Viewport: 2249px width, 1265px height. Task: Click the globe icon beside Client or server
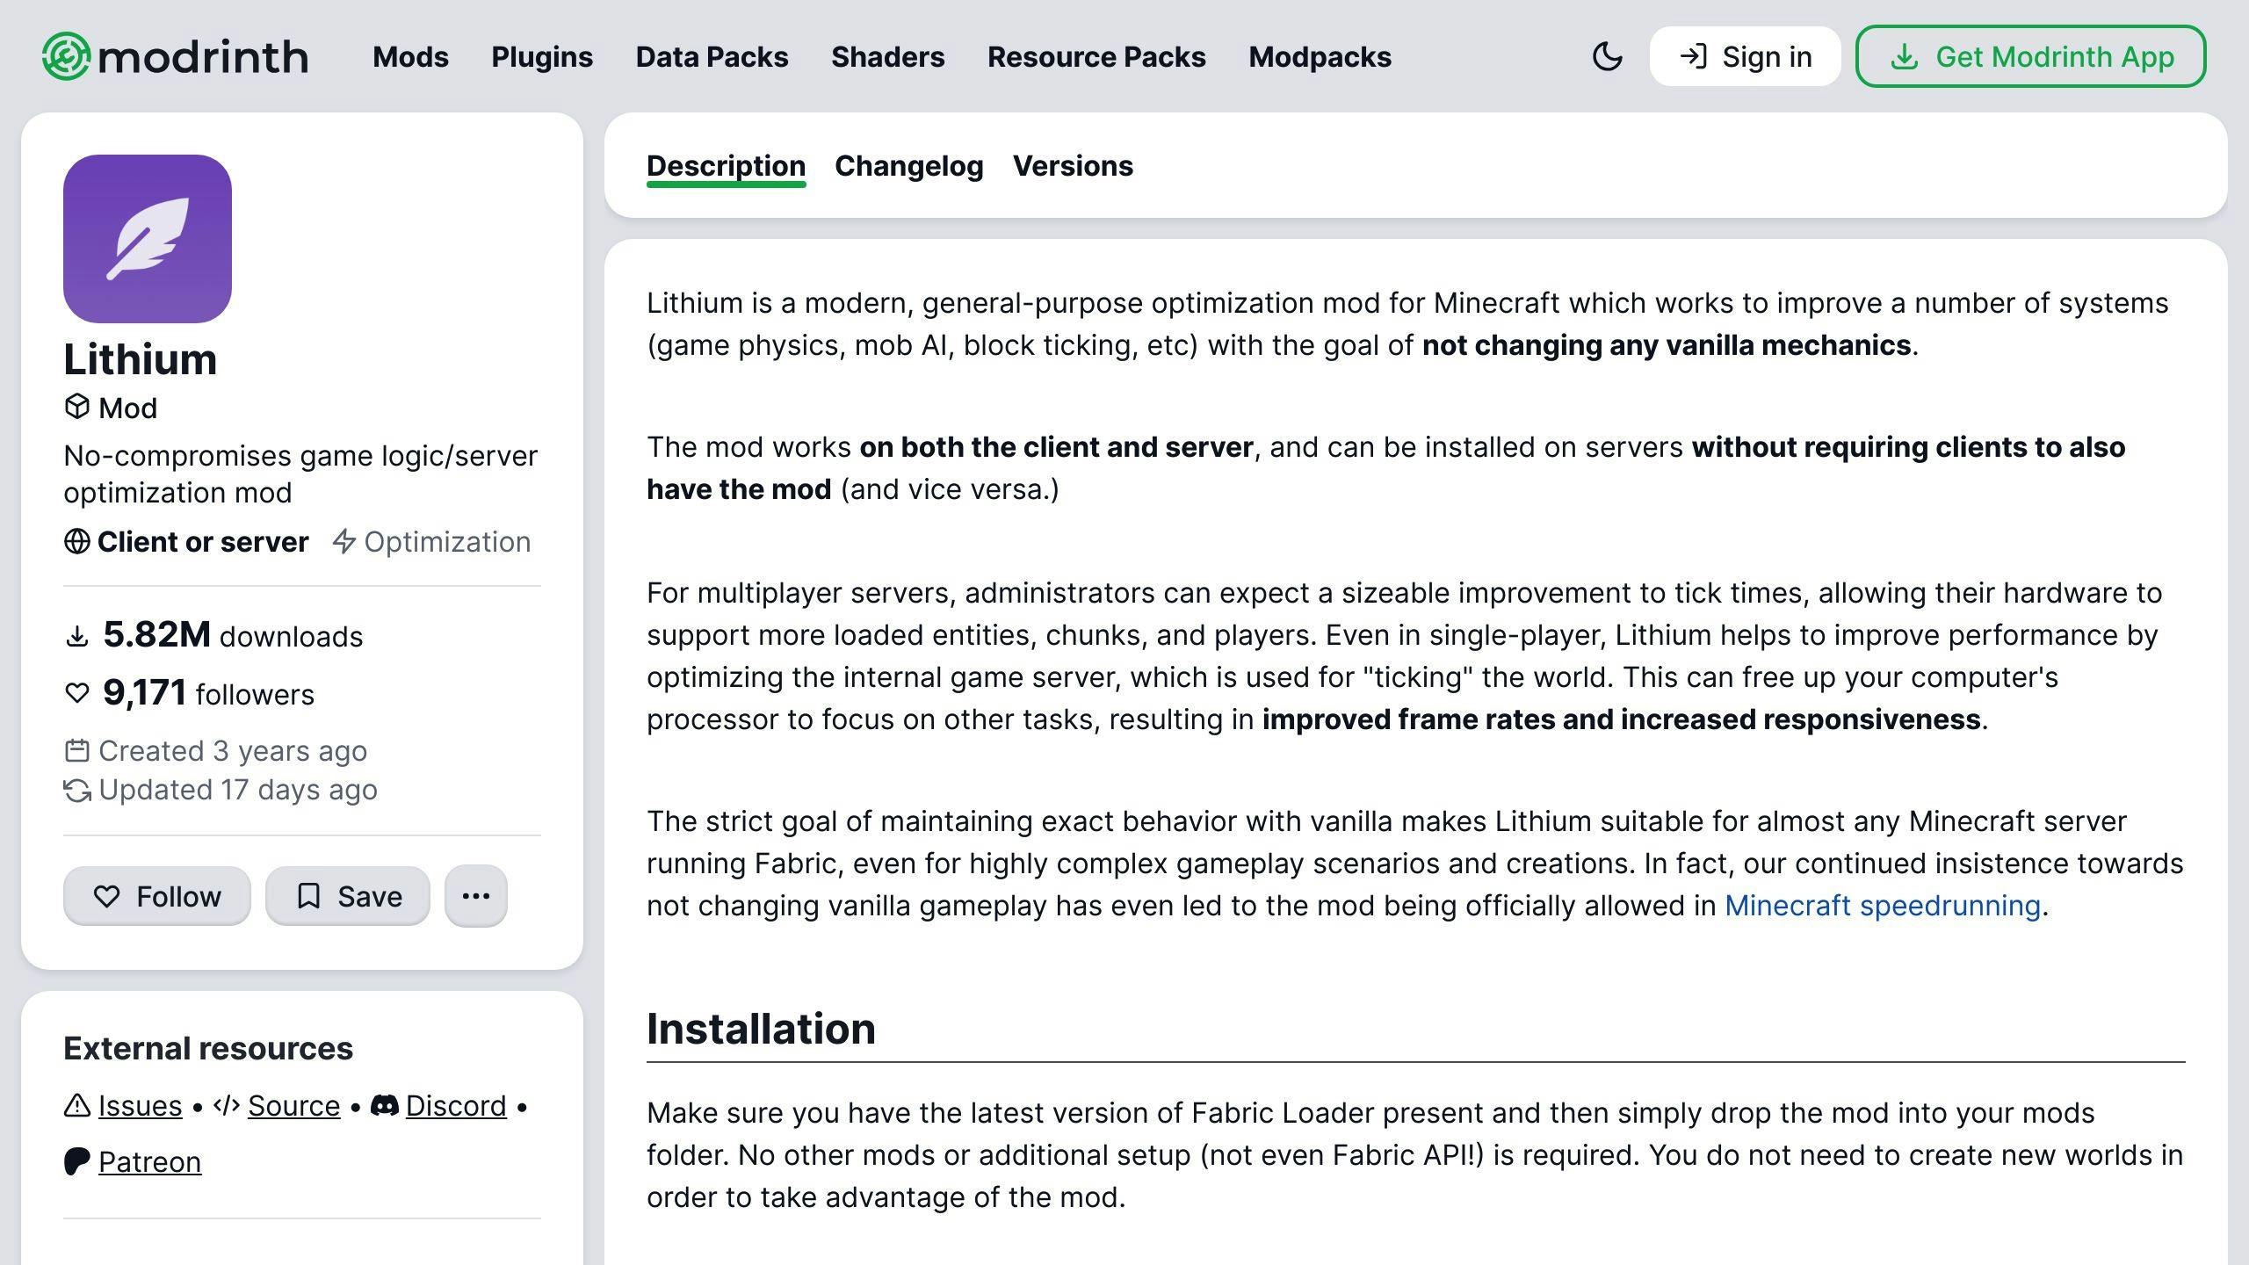click(77, 541)
